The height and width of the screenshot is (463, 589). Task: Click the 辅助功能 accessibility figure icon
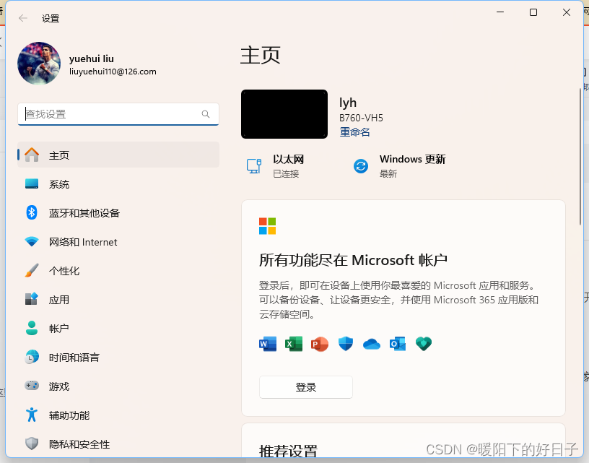[x=32, y=415]
